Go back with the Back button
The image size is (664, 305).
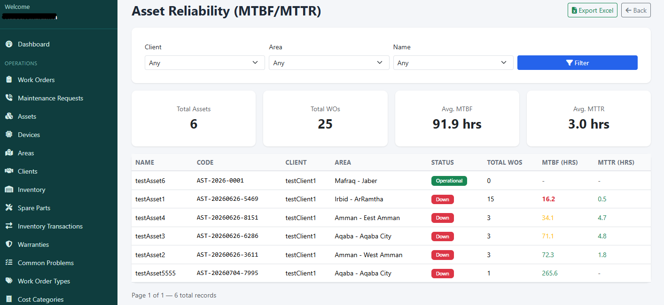click(636, 10)
